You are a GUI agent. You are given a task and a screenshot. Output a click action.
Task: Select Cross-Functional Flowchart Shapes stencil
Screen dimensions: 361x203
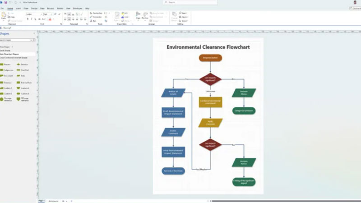(x=14, y=58)
